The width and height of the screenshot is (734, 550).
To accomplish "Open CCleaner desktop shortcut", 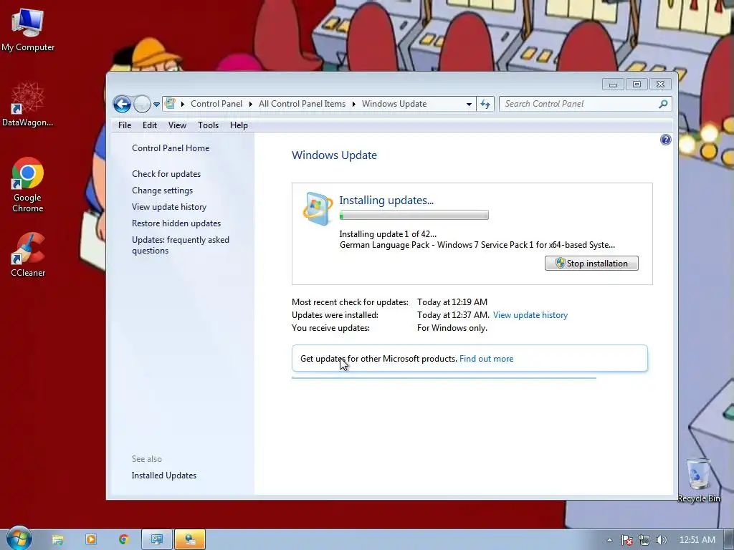I will pyautogui.click(x=28, y=255).
